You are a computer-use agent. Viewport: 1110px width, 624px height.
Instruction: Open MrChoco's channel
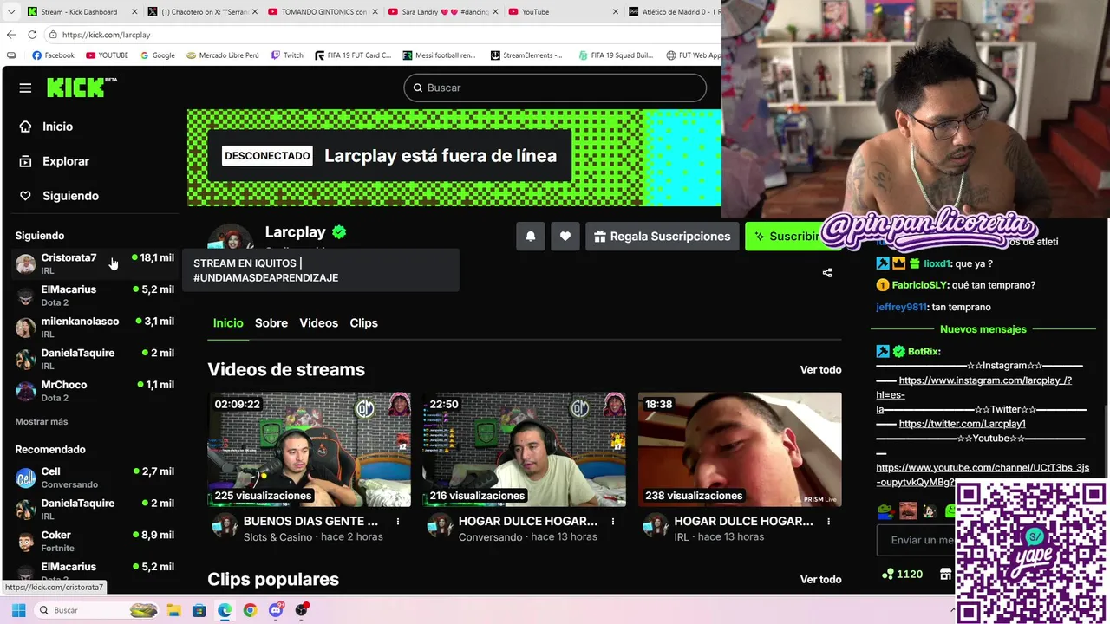pos(95,391)
